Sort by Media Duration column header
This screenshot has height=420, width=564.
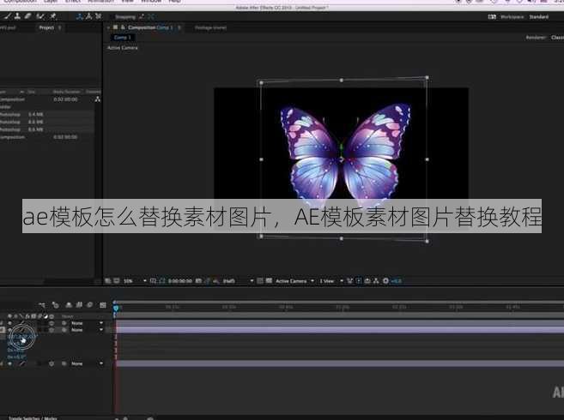point(67,92)
